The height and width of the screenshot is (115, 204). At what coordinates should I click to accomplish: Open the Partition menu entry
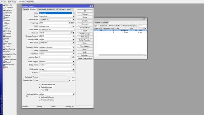click(x=8, y=57)
